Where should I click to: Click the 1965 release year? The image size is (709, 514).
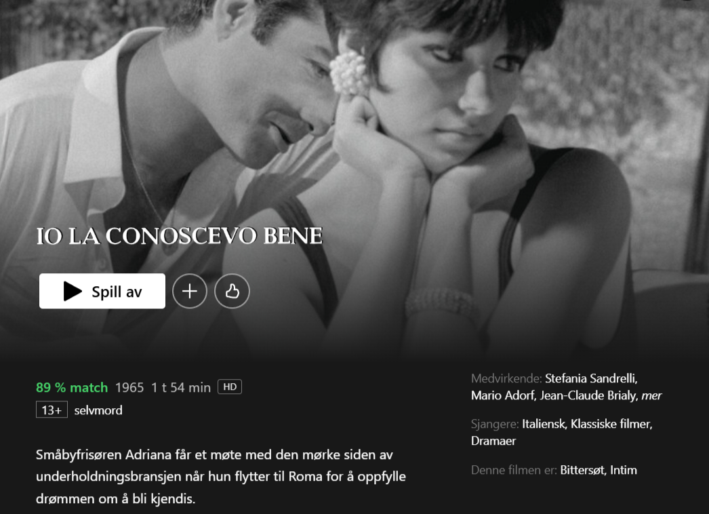(129, 388)
